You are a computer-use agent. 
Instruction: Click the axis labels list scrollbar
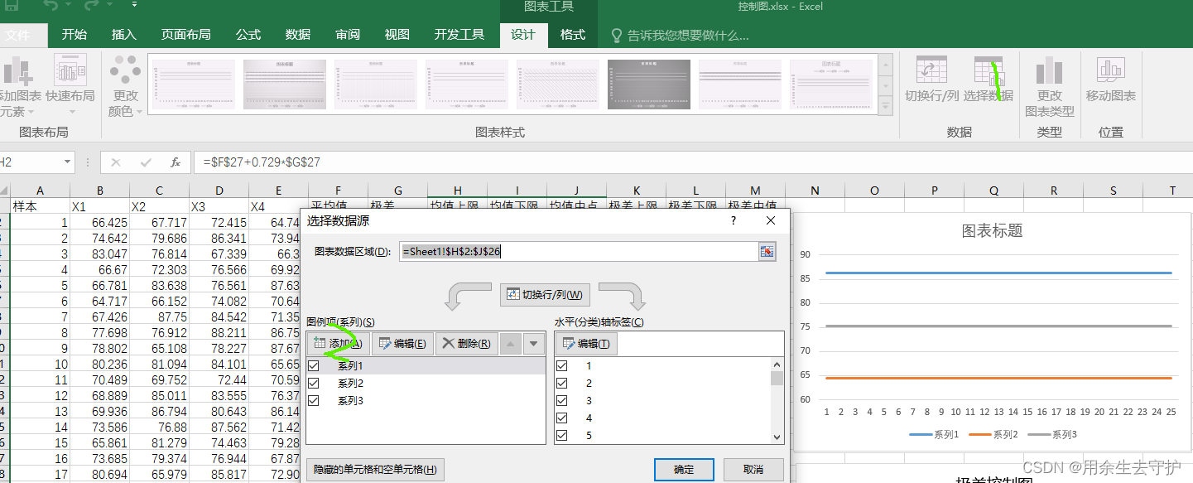[x=777, y=400]
